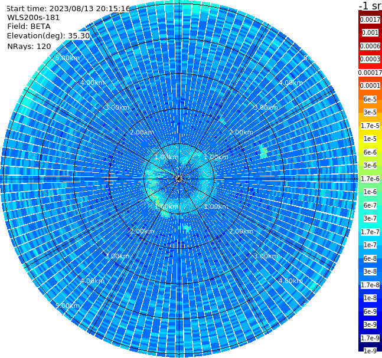Select the 3.00km ring label in northwest quadrant
382x358 pixels.
coord(117,107)
